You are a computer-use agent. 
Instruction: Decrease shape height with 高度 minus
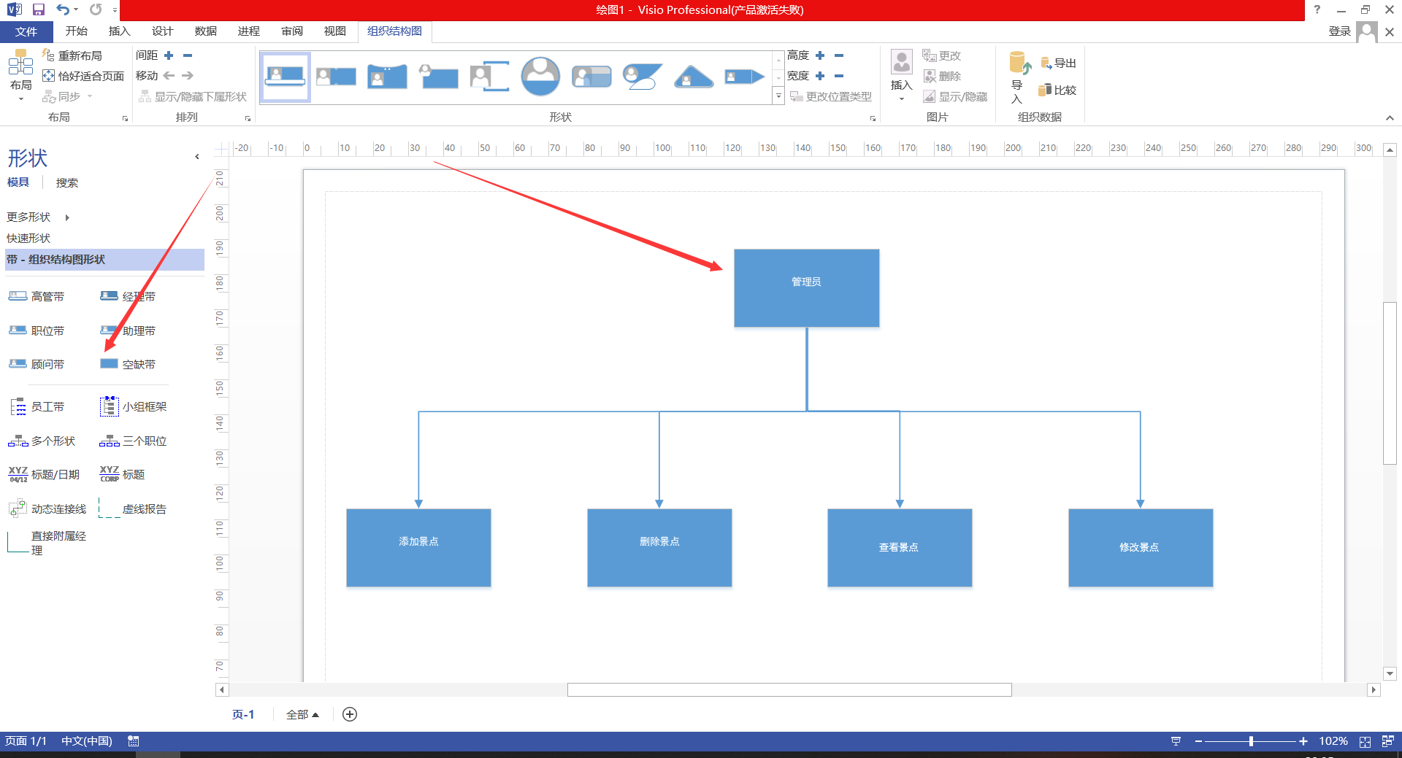click(839, 55)
